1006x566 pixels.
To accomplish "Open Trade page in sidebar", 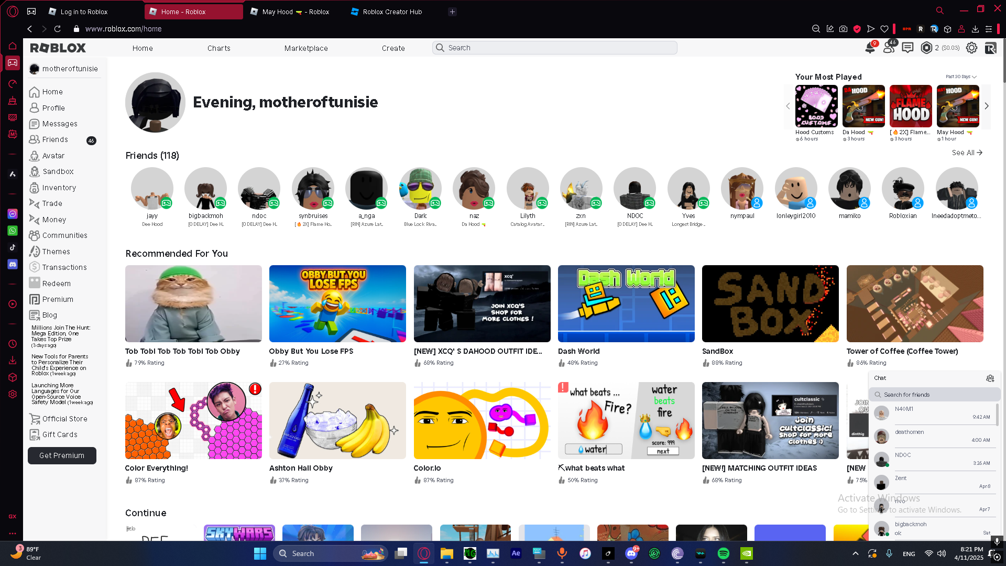I will coord(52,203).
